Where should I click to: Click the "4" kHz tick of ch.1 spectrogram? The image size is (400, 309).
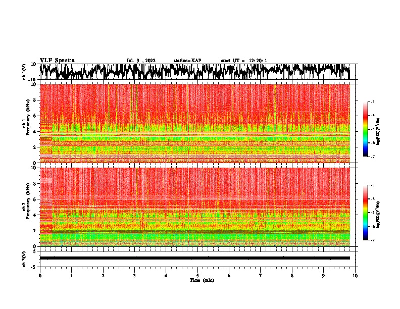pyautogui.click(x=35, y=132)
